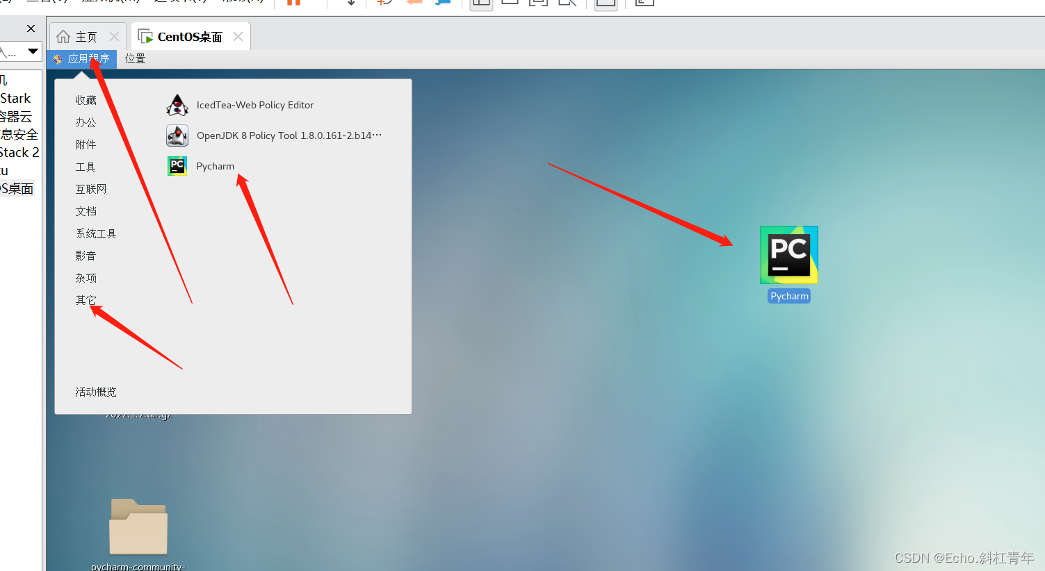
Task: Expand the library search dropdown arrow
Action: [x=33, y=51]
